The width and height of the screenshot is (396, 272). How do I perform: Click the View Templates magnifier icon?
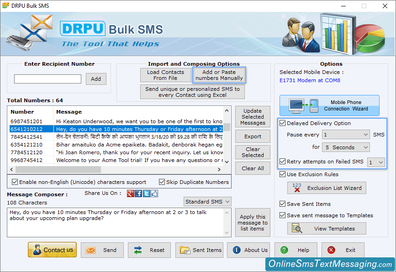point(297,228)
